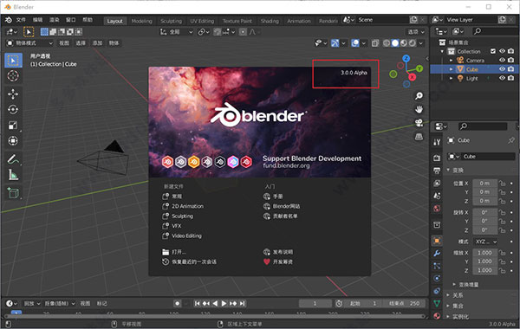The width and height of the screenshot is (520, 329).
Task: Open the World properties tab (red globe icon)
Action: pyautogui.click(x=437, y=209)
